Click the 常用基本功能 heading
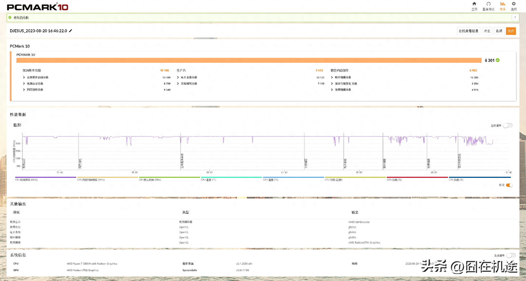Screen dimensions: 526x281 [x=32, y=70]
